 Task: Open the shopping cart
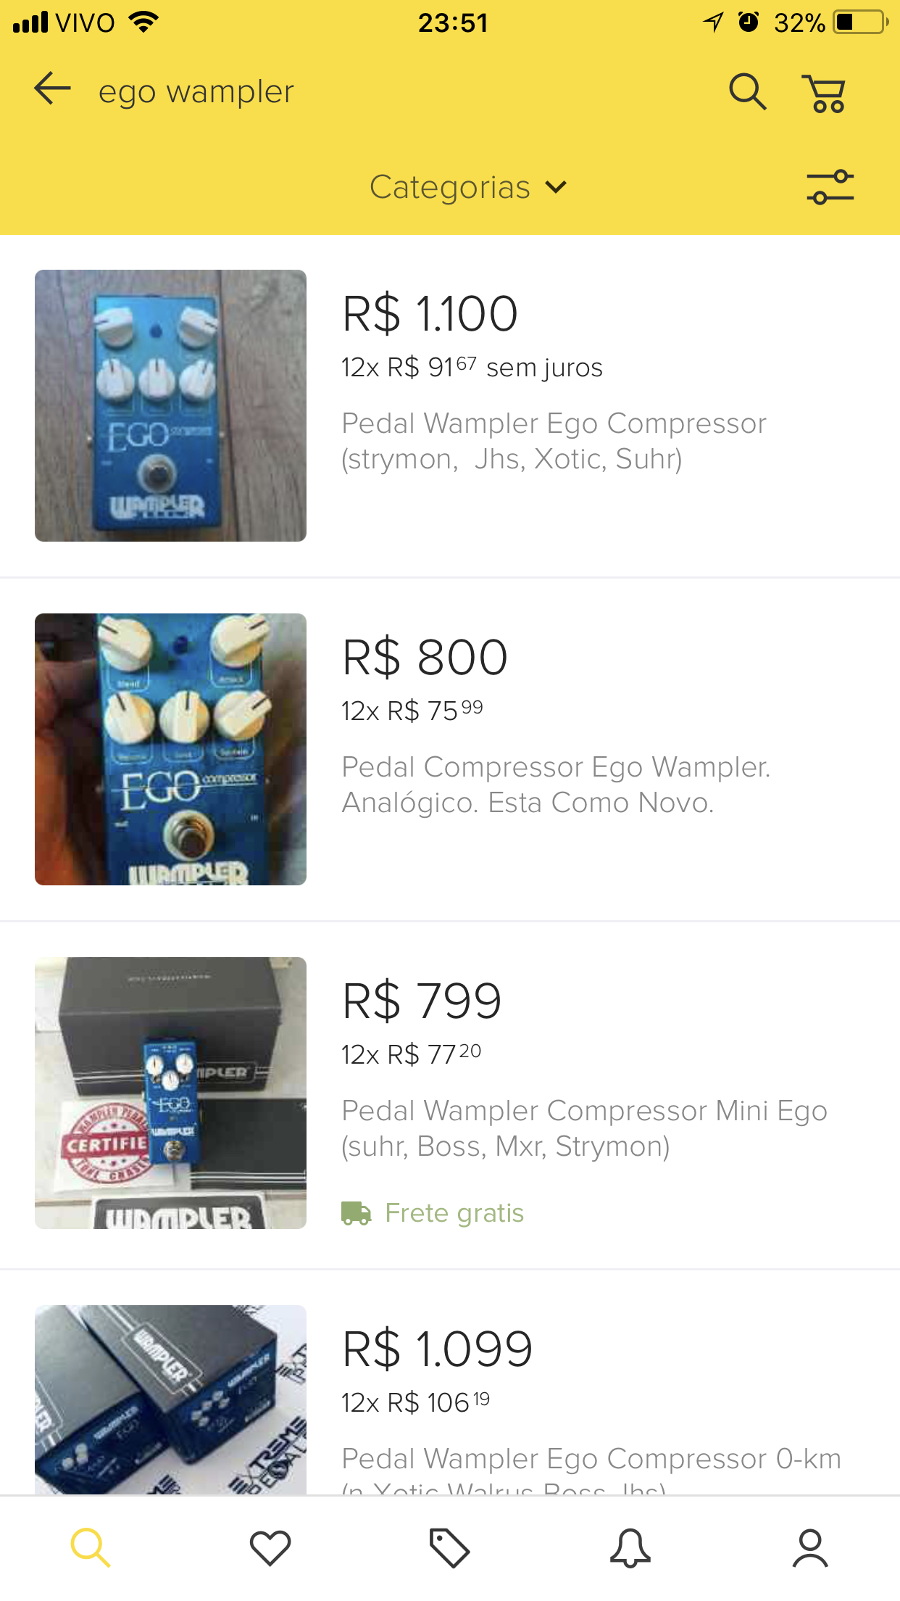pyautogui.click(x=825, y=94)
